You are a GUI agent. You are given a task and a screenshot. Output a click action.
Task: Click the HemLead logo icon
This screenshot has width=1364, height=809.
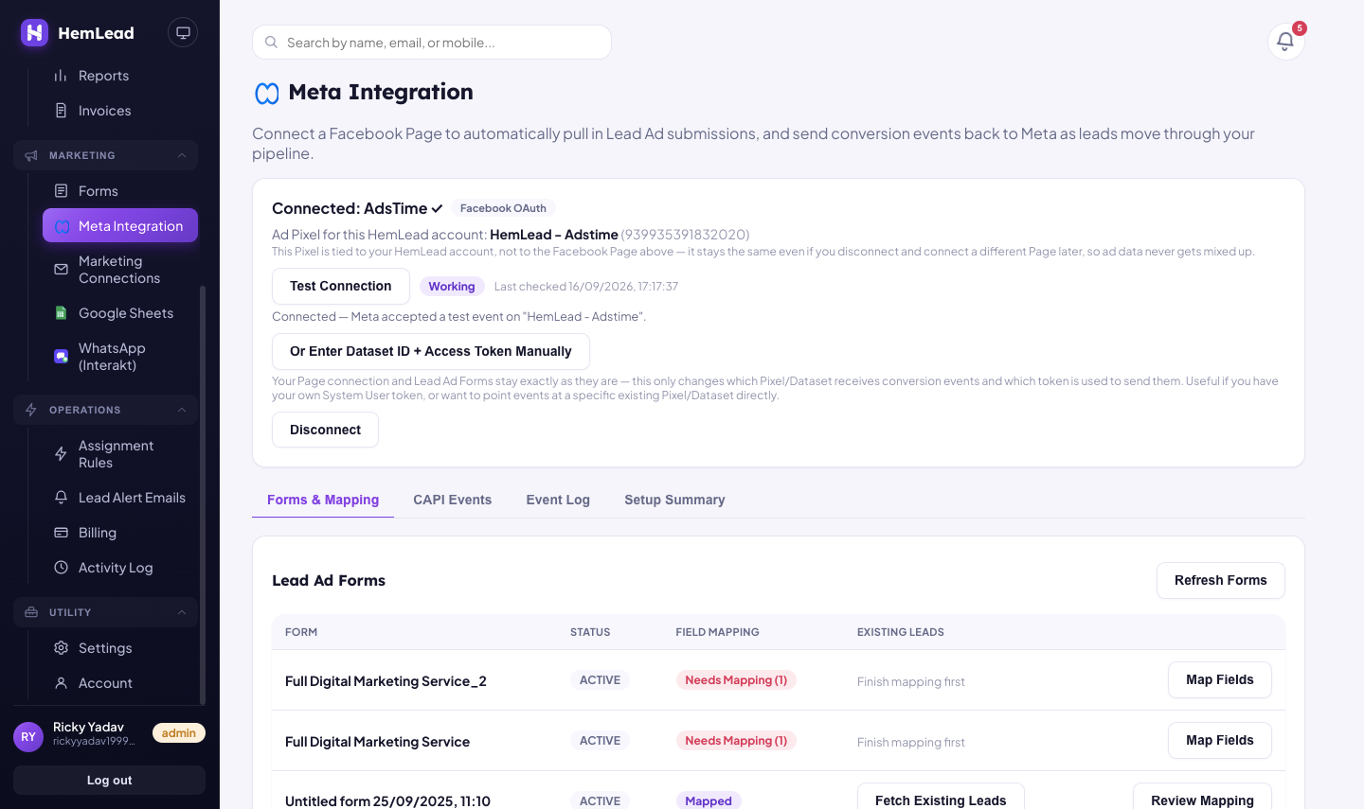(x=34, y=33)
